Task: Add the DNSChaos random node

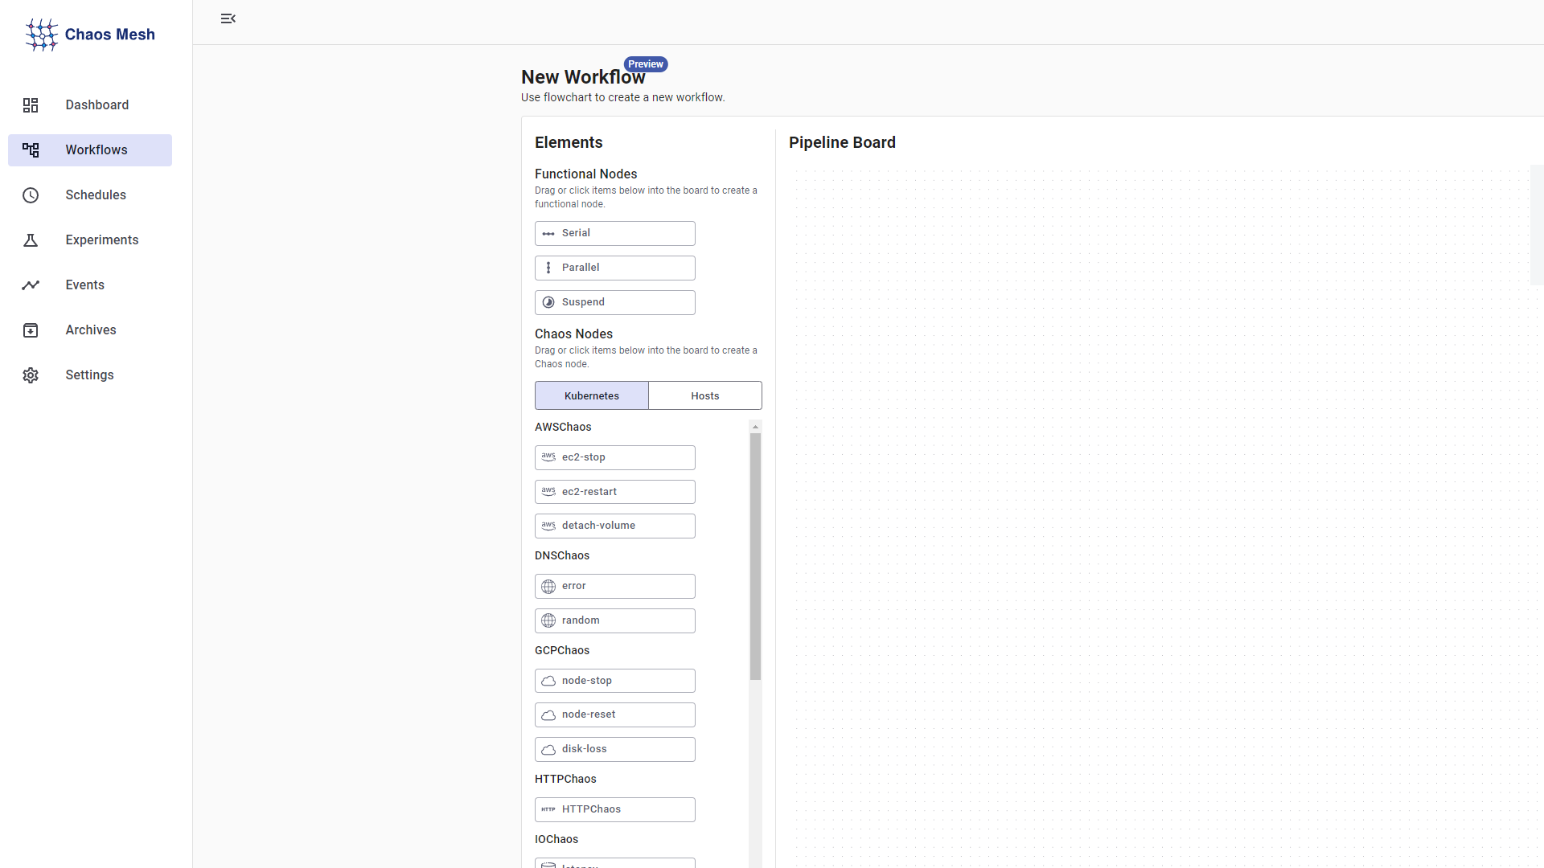Action: click(614, 620)
